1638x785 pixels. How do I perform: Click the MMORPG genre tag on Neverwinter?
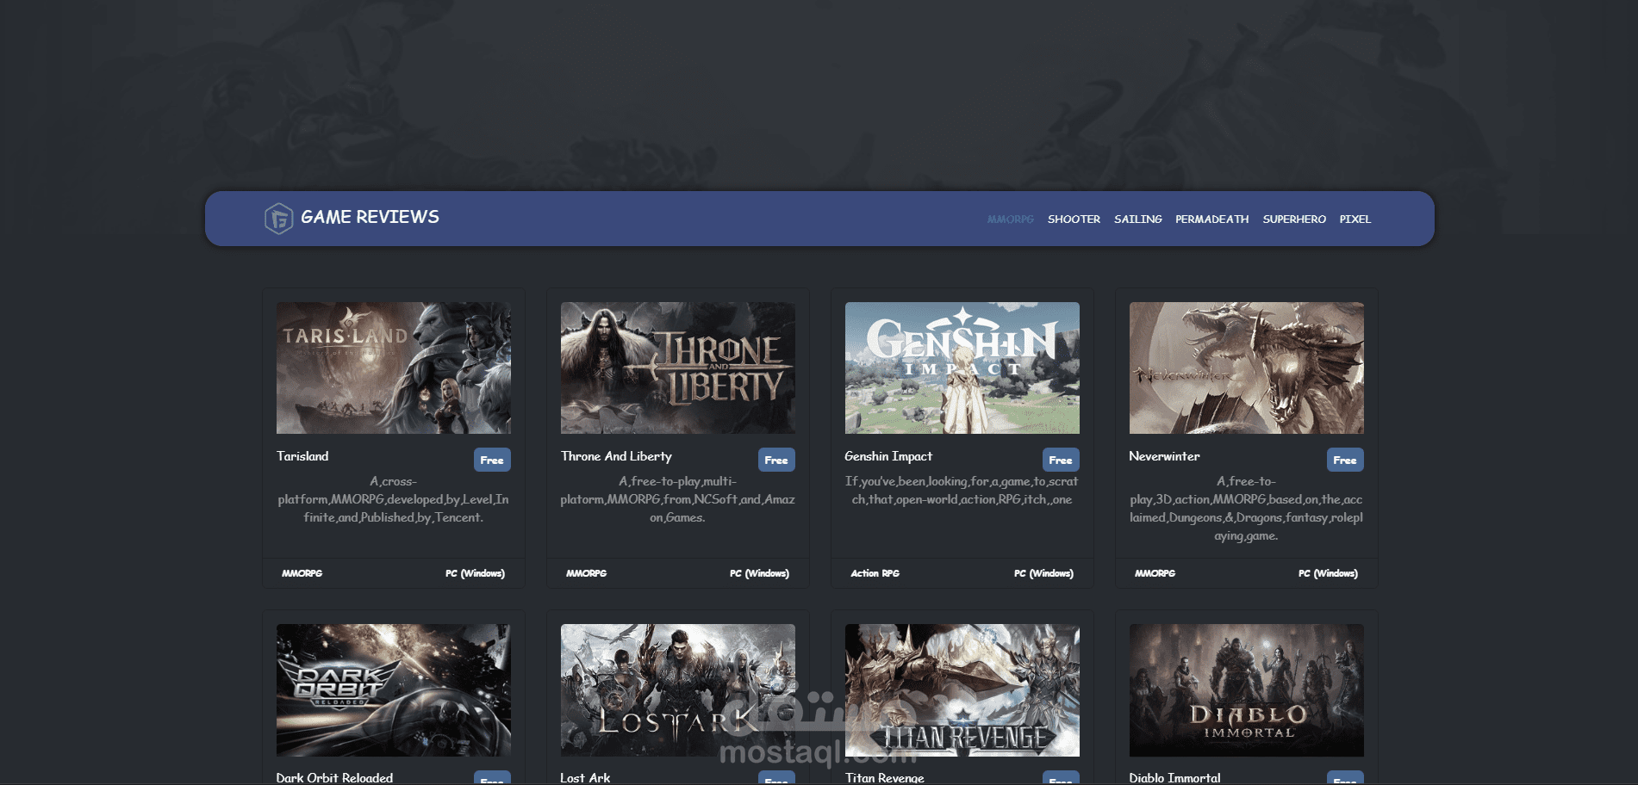(1155, 573)
